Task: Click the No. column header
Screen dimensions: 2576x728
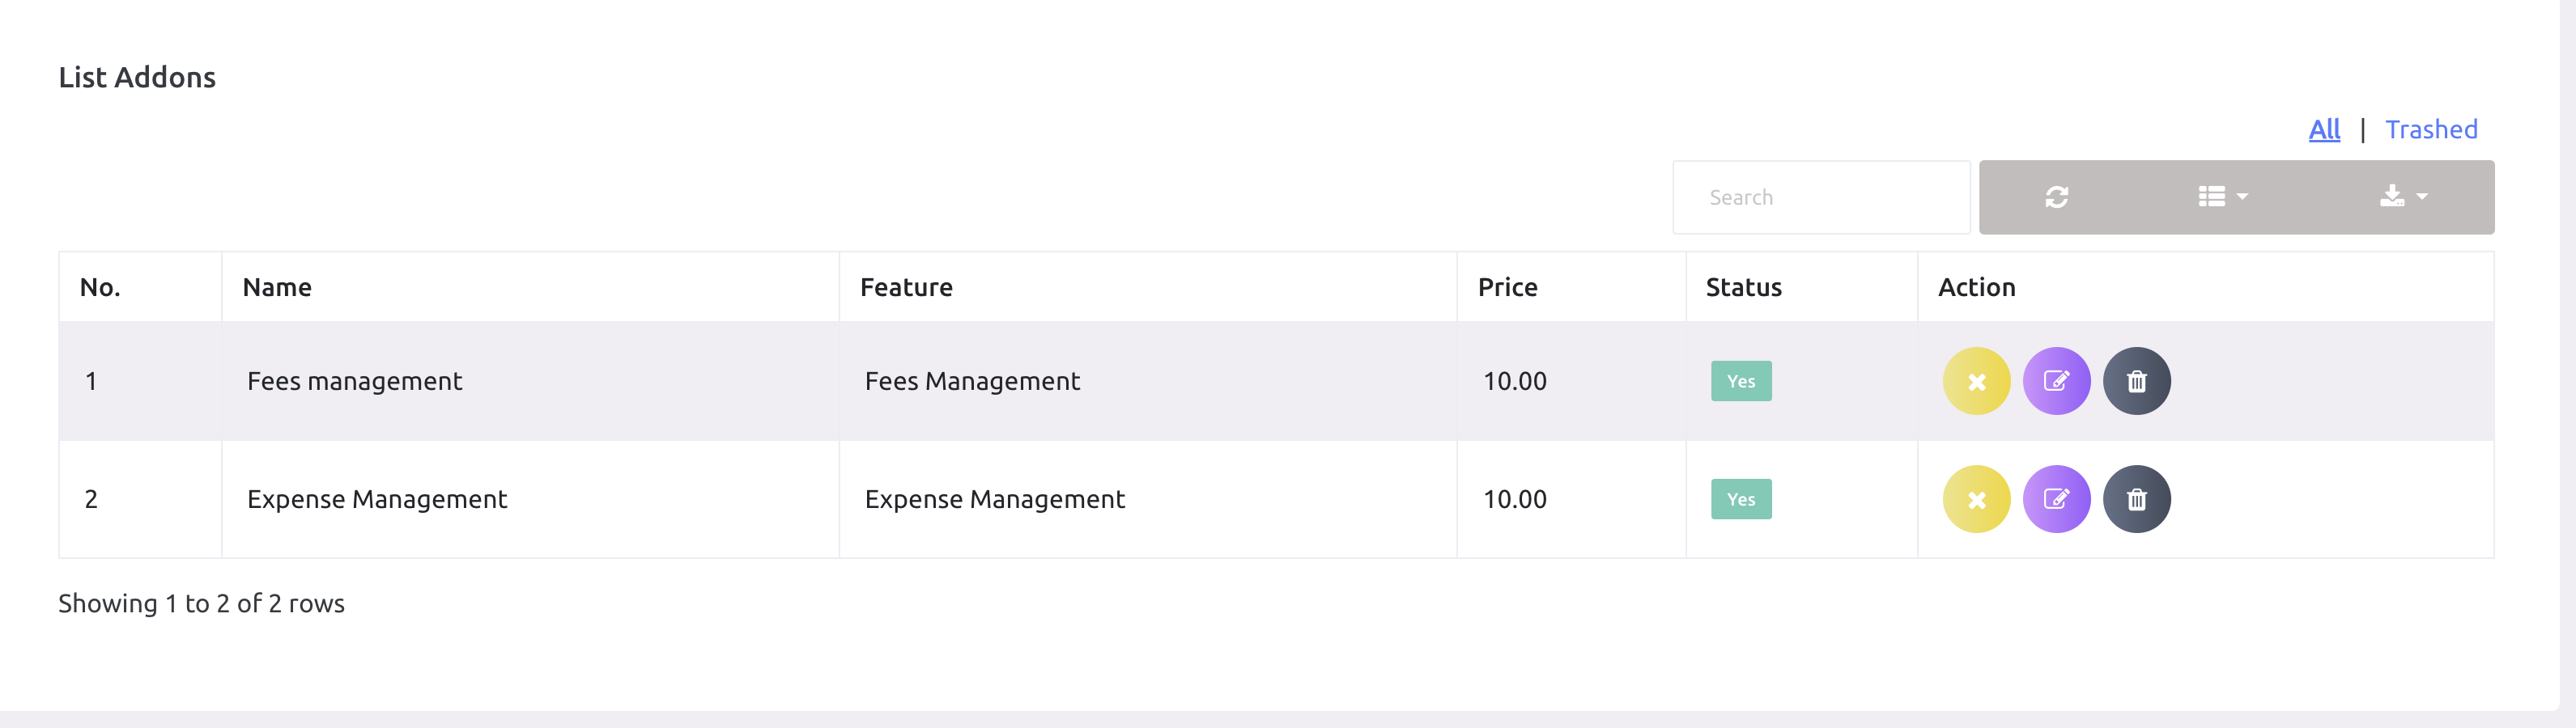Action: 100,288
